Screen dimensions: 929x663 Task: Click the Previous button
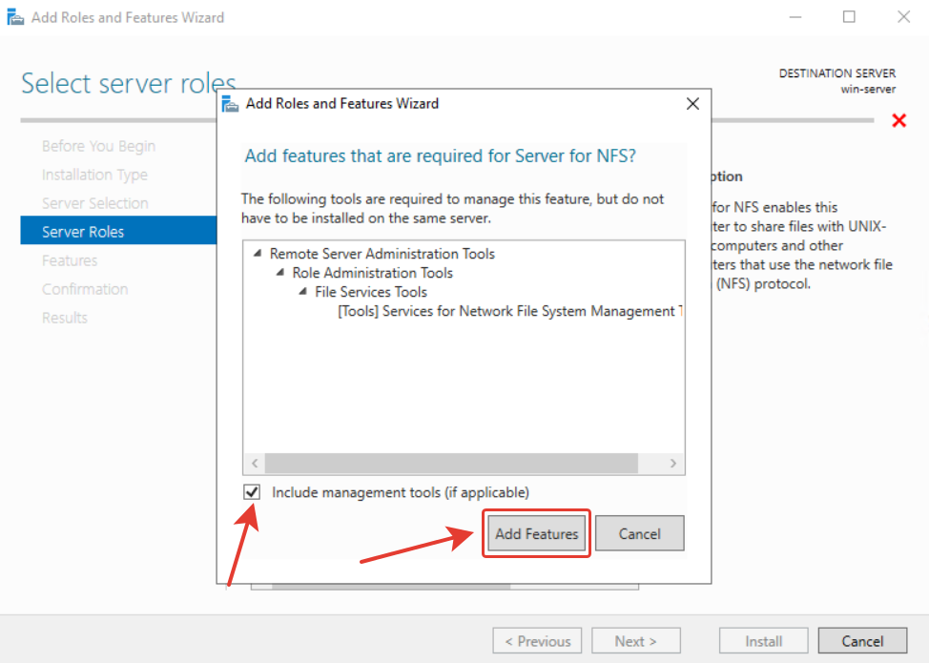pyautogui.click(x=537, y=640)
